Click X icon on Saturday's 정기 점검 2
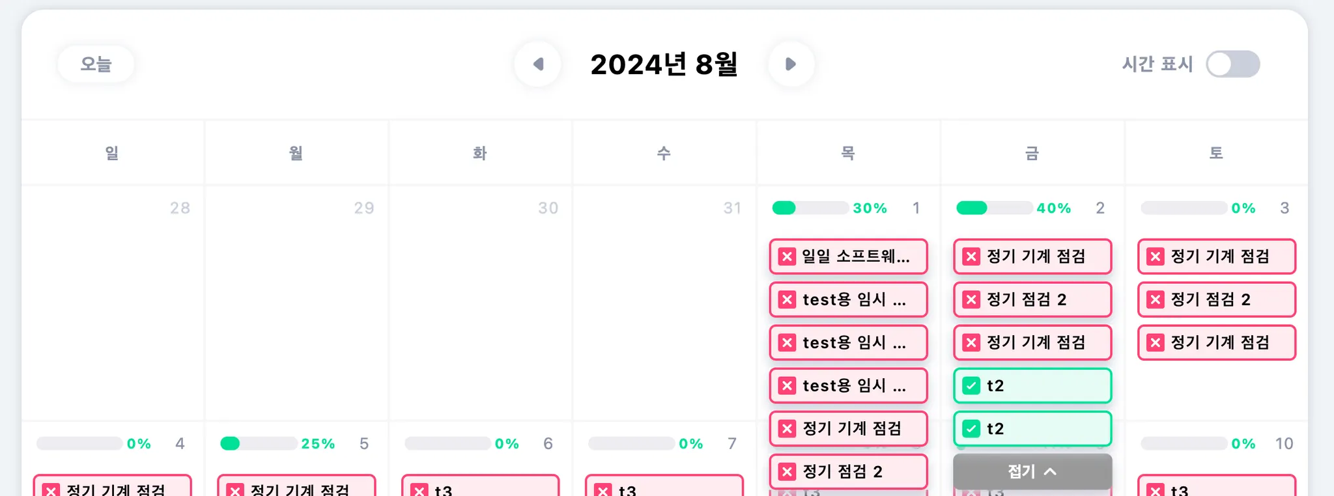 [1156, 299]
